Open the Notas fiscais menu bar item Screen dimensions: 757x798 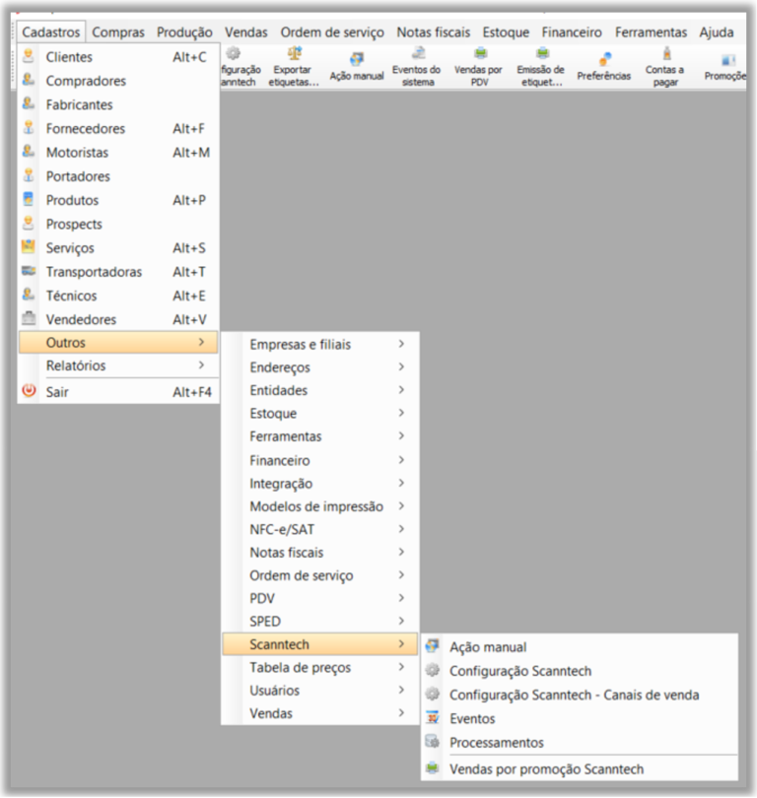[433, 32]
